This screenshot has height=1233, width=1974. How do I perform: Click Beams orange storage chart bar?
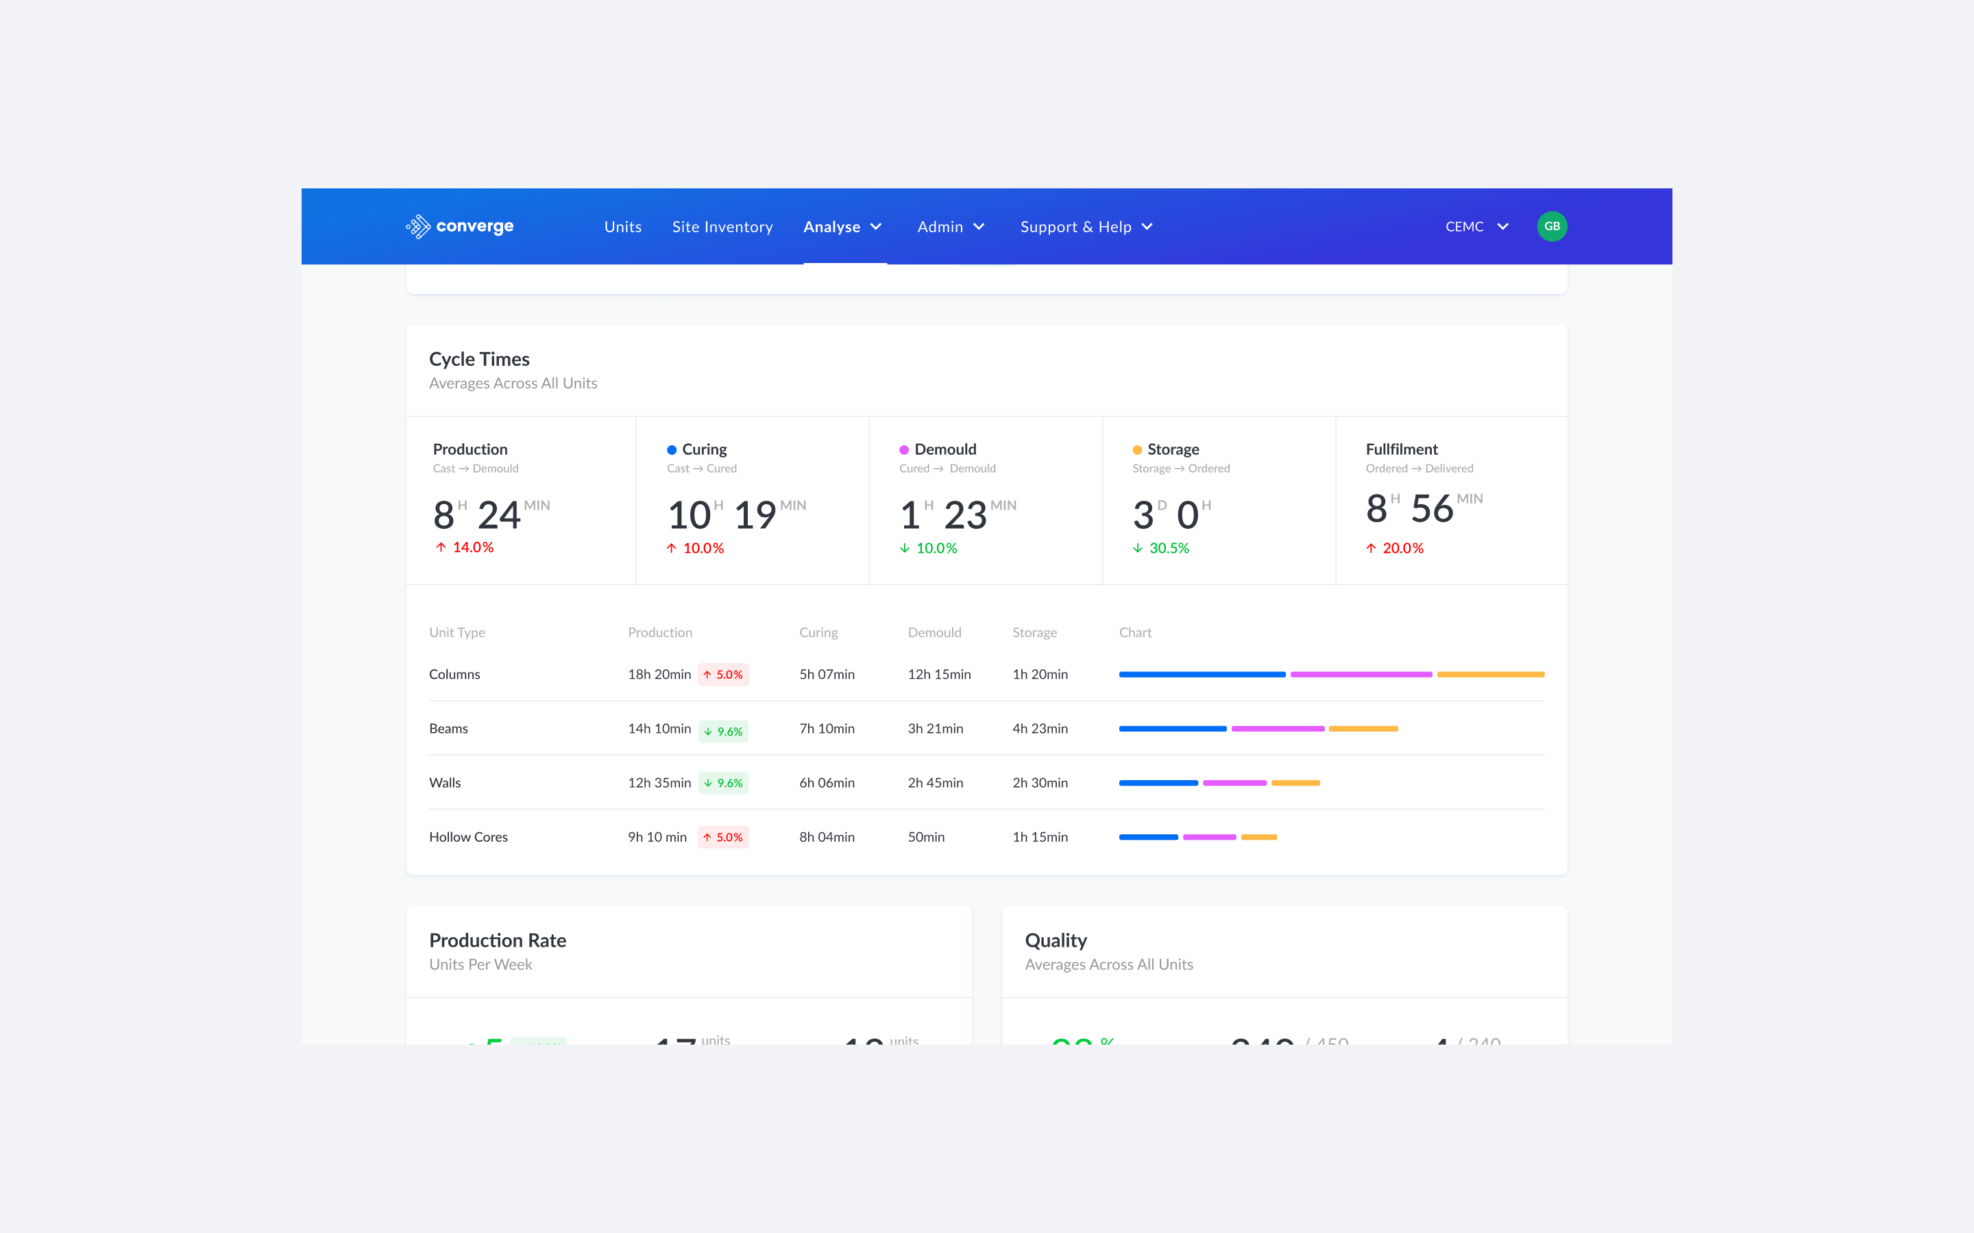(x=1363, y=728)
